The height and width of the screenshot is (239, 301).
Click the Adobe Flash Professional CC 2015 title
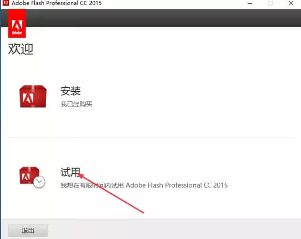(x=56, y=3)
